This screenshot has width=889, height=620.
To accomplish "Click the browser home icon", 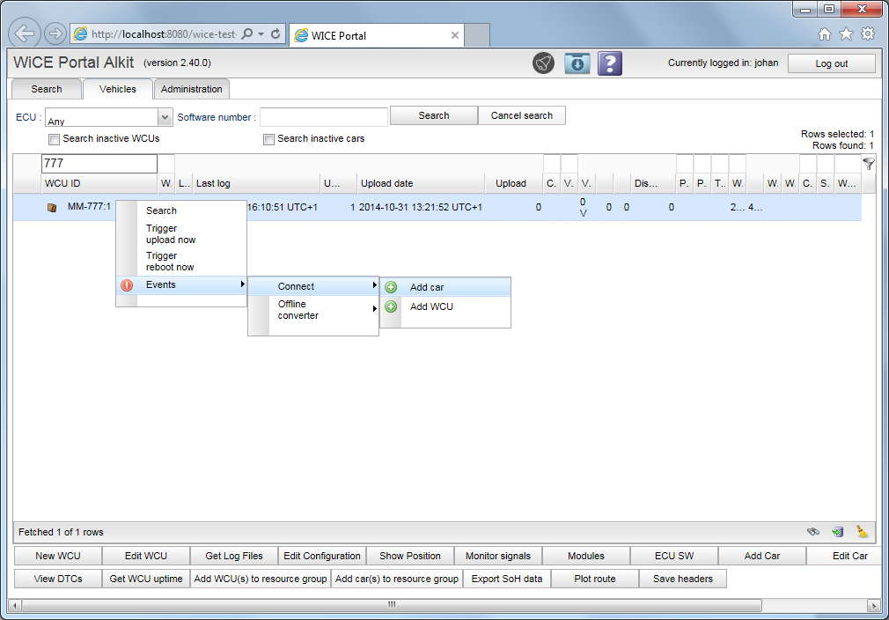I will (x=824, y=34).
